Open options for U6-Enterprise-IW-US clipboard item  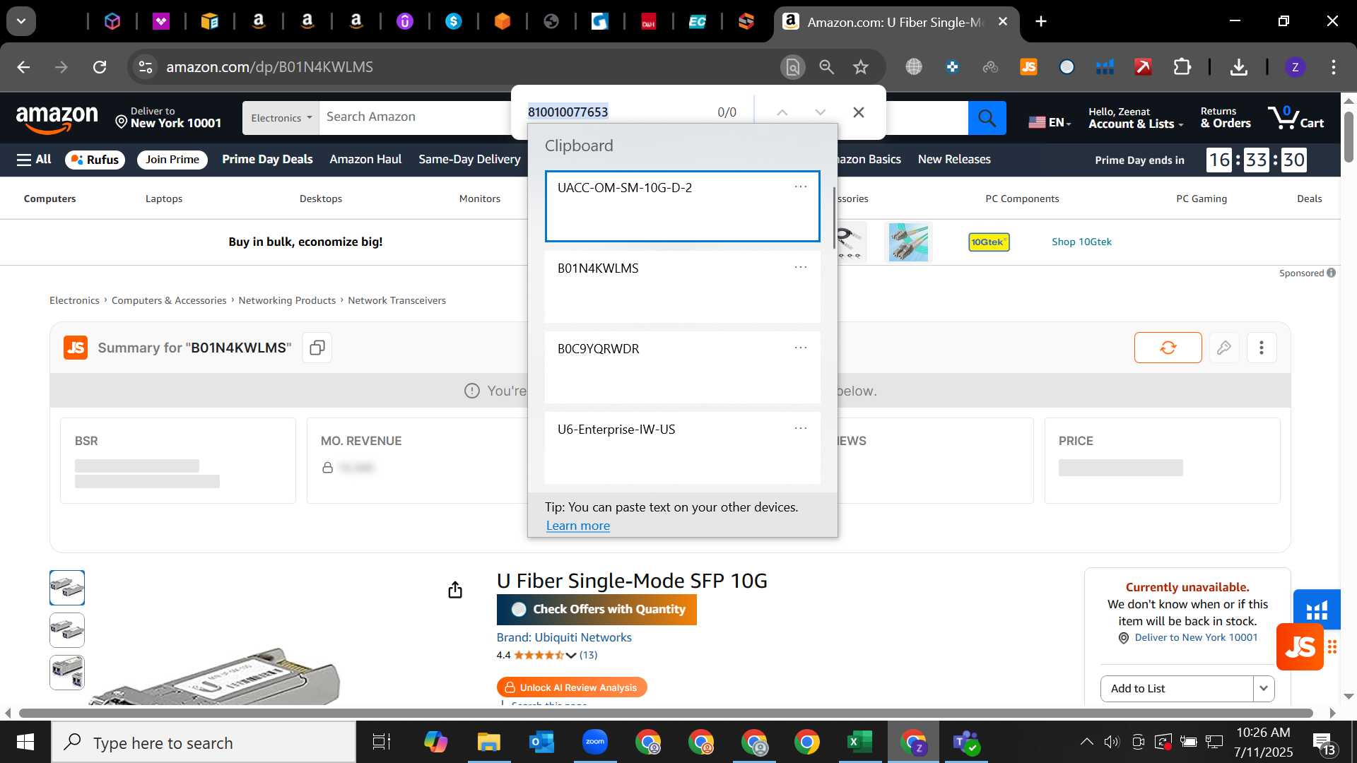[x=800, y=428]
